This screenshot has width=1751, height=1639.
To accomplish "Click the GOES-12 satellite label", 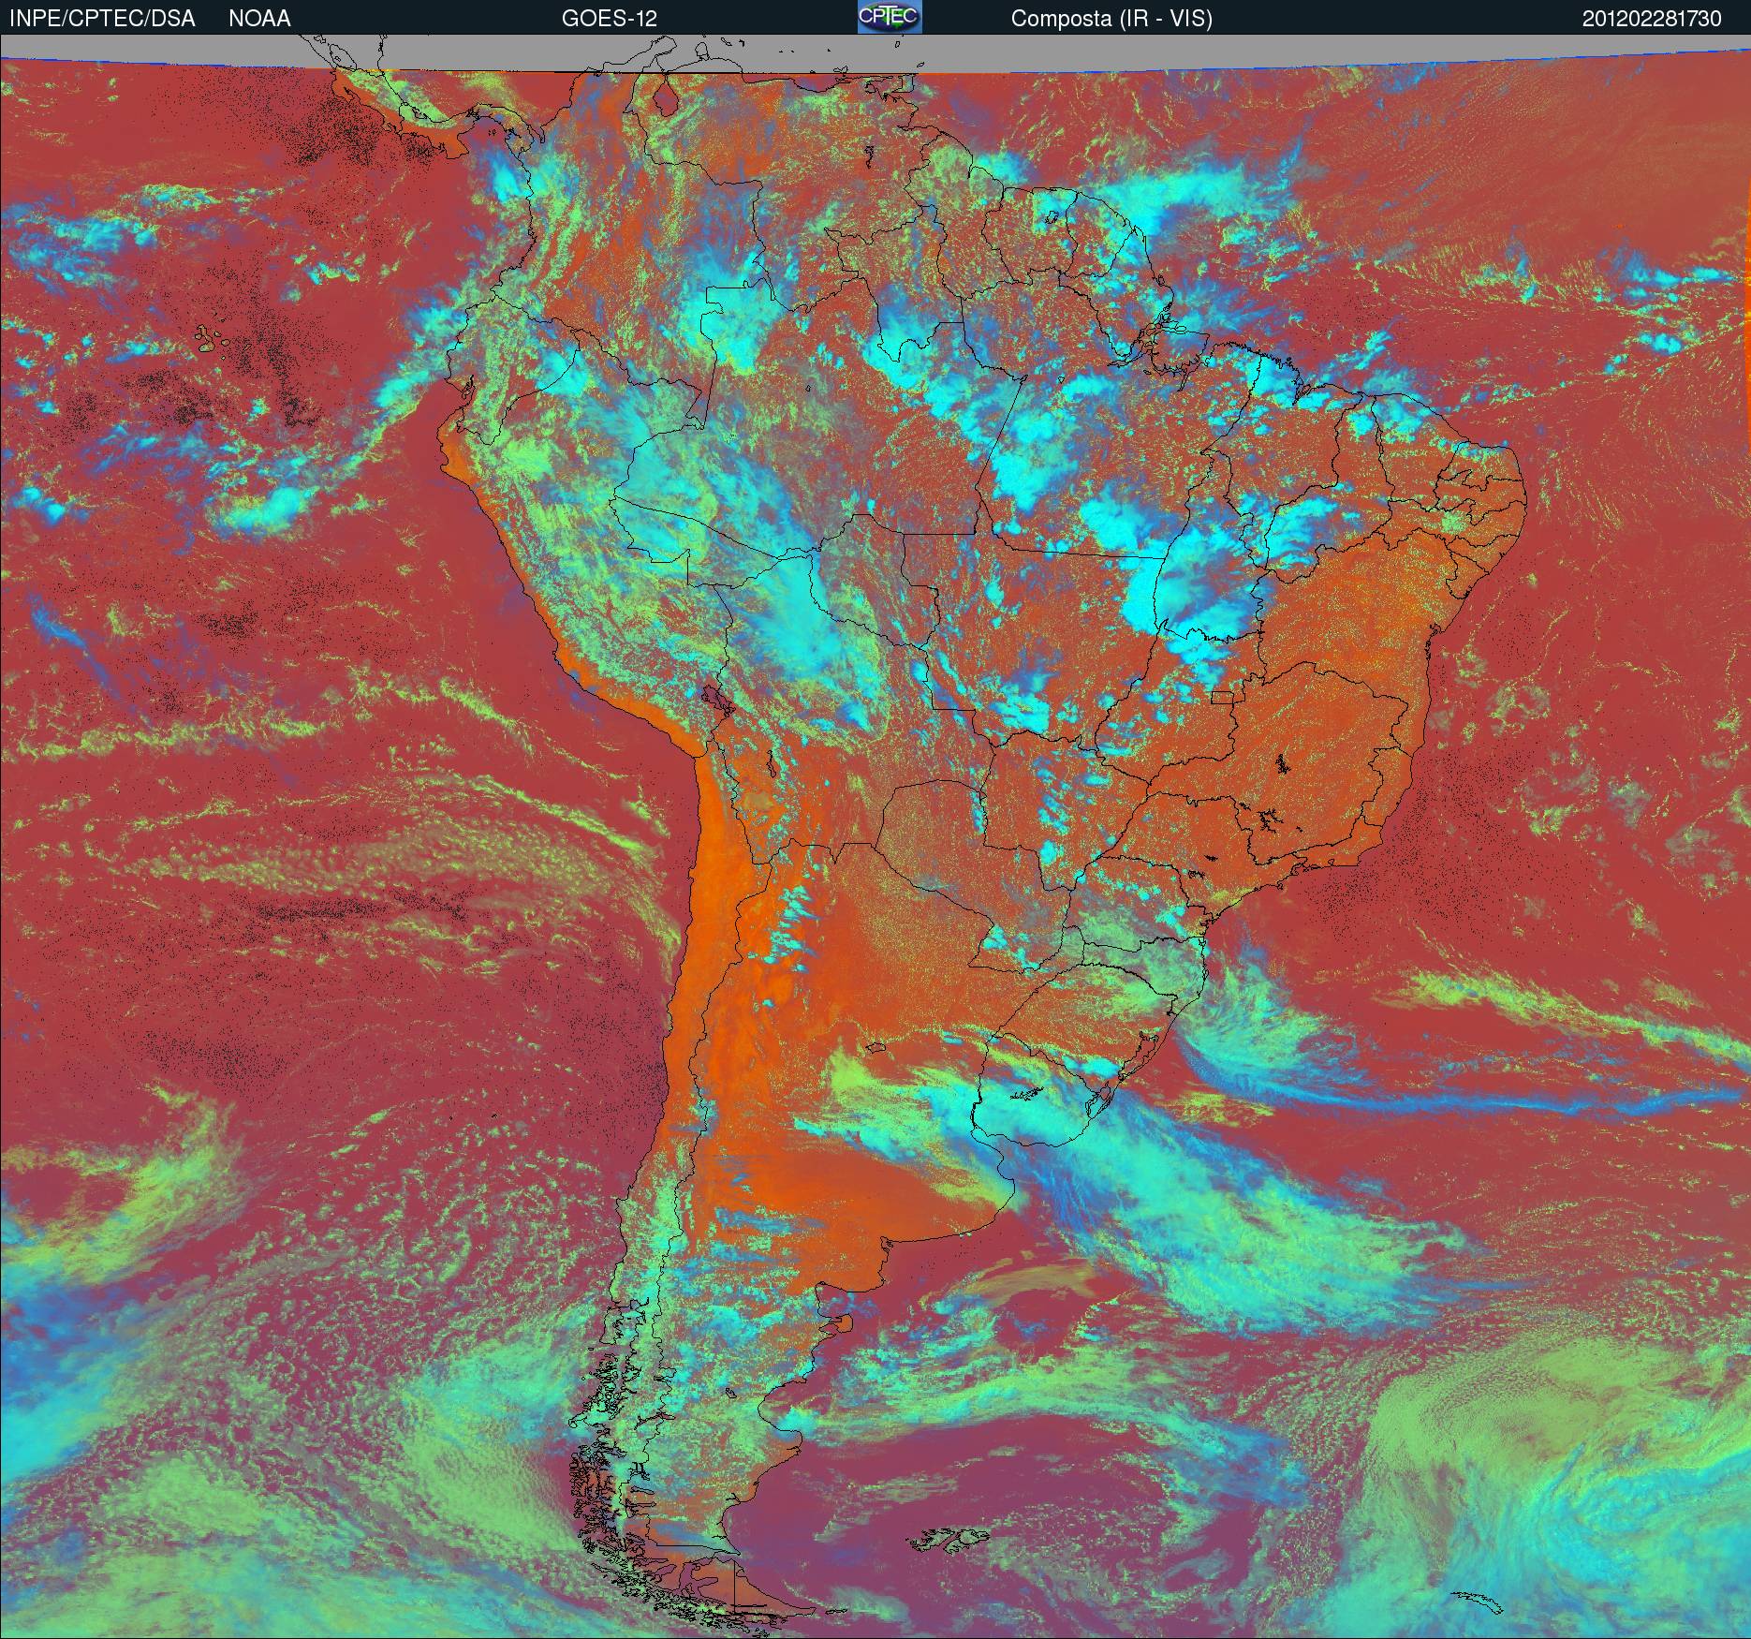I will 610,19.
